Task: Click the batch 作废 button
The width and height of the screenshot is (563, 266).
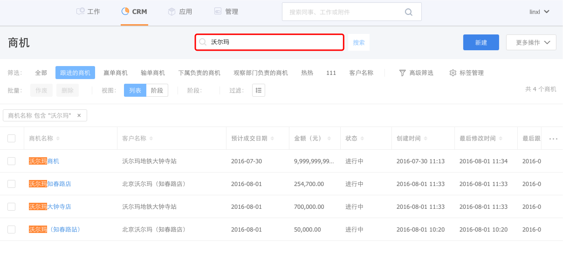Action: (41, 90)
